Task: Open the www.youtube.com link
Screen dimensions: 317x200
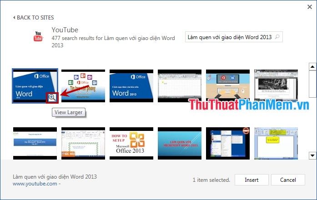Action: (x=35, y=184)
